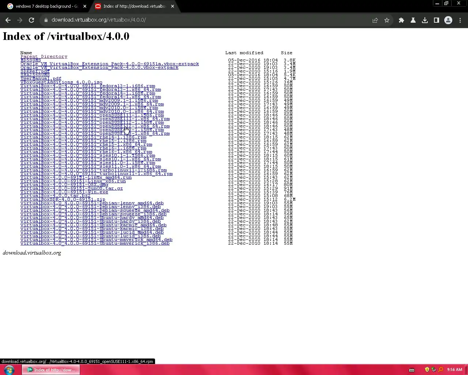Share this page icon in address bar
Viewport: 468px width, 375px height.
(x=375, y=20)
